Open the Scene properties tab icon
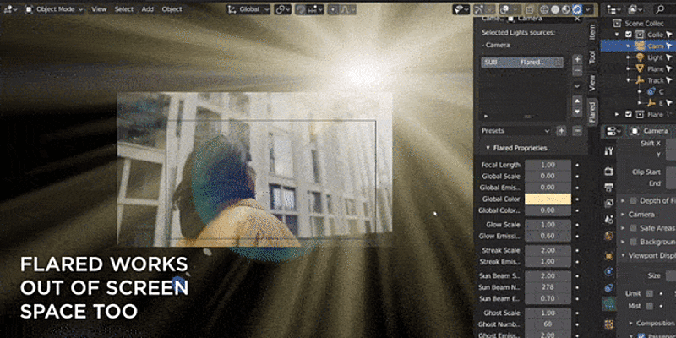The height and width of the screenshot is (338, 676). (x=608, y=219)
